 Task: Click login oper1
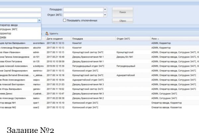click(36, 103)
